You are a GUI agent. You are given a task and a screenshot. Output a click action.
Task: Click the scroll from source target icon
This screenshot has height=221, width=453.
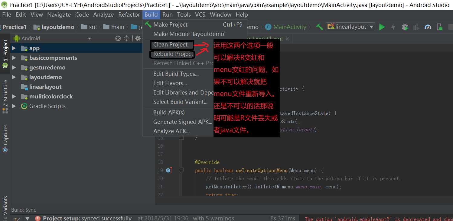pyautogui.click(x=118, y=38)
